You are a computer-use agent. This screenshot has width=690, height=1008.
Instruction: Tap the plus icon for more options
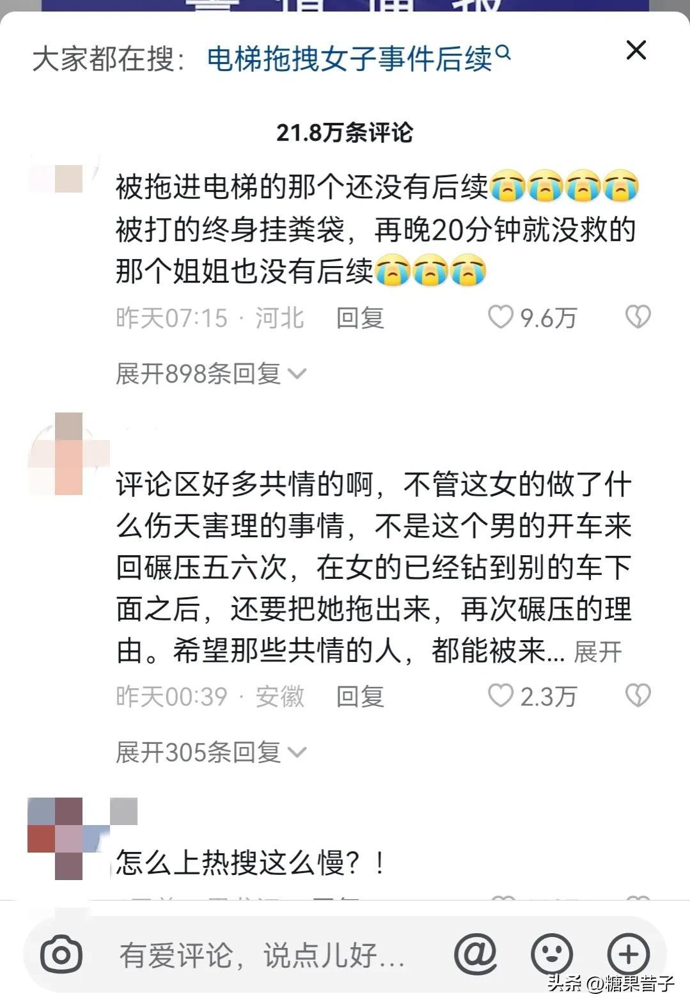(x=629, y=954)
